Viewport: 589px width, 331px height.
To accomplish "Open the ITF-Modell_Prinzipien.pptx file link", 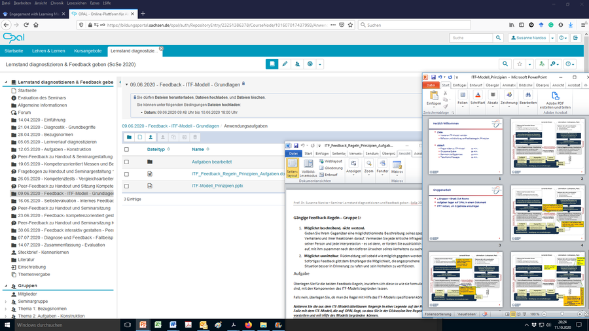I will (x=217, y=186).
